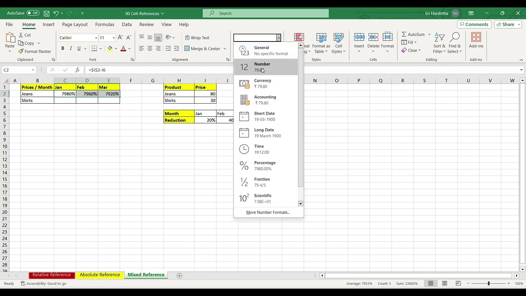
Task: Click the Save icon in title bar
Action: 46,13
